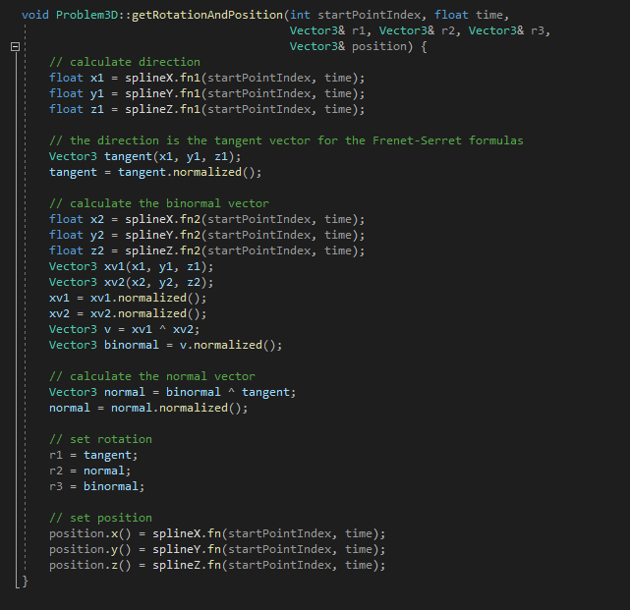Click comment '// calculate the normal vector'

point(152,376)
